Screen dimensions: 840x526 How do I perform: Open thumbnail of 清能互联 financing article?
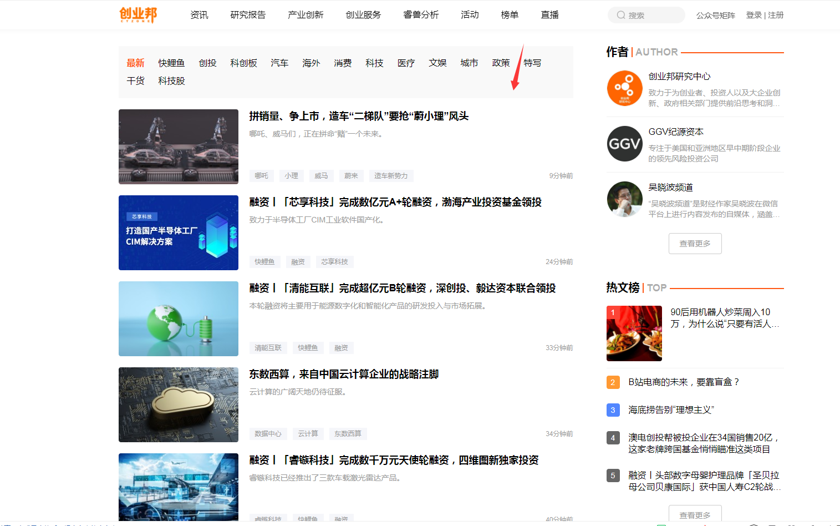coord(179,318)
